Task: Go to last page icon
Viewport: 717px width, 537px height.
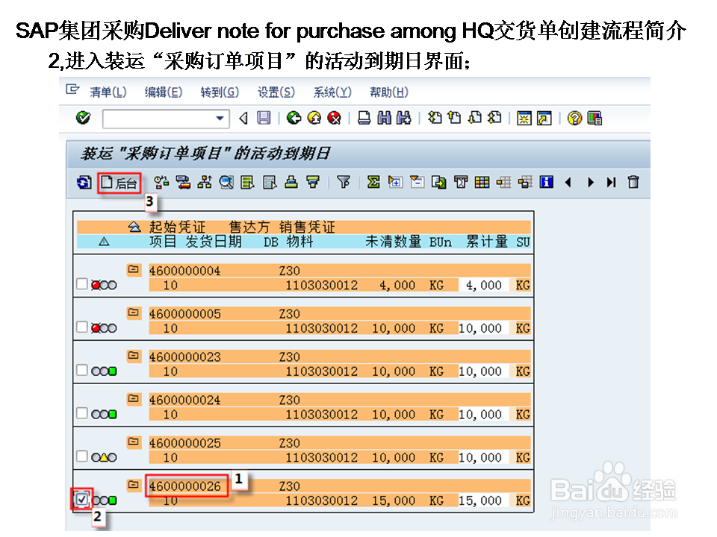Action: click(494, 119)
